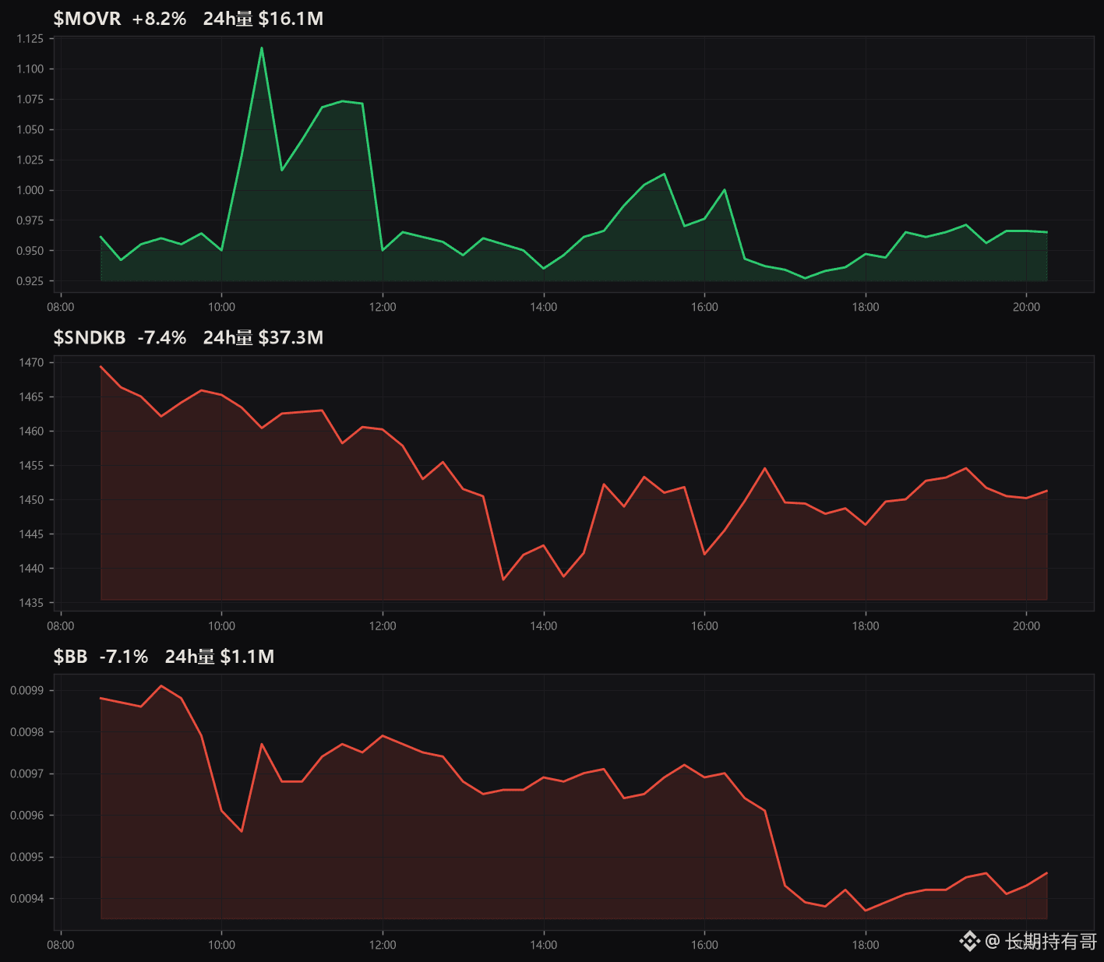Viewport: 1104px width, 962px height.
Task: Click the $BB ticker title
Action: pyautogui.click(x=70, y=657)
